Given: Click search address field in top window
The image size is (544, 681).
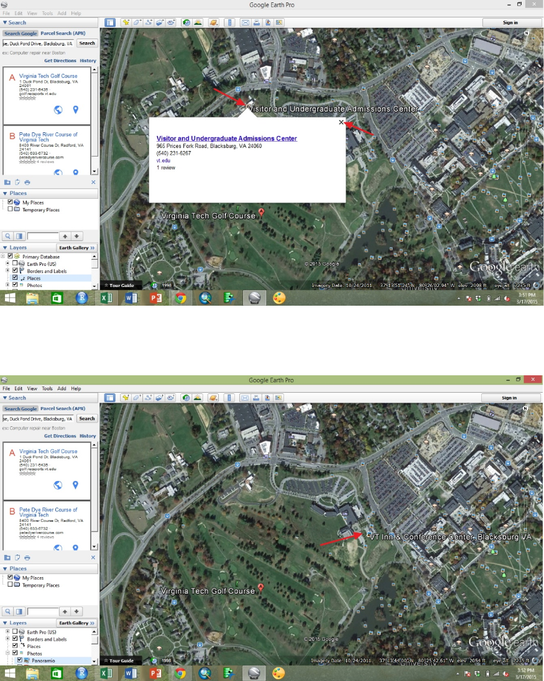Looking at the screenshot, I should 39,43.
